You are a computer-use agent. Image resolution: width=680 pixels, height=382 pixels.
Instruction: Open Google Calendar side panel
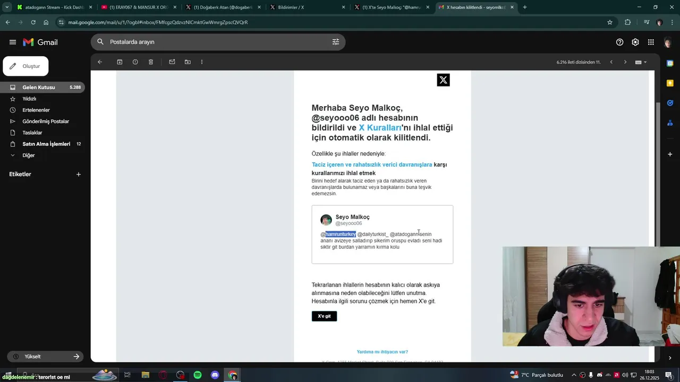click(670, 63)
